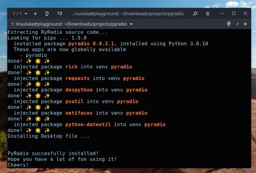The image size is (256, 173).
Task: Click 'rich' package name
Action: 71,67
